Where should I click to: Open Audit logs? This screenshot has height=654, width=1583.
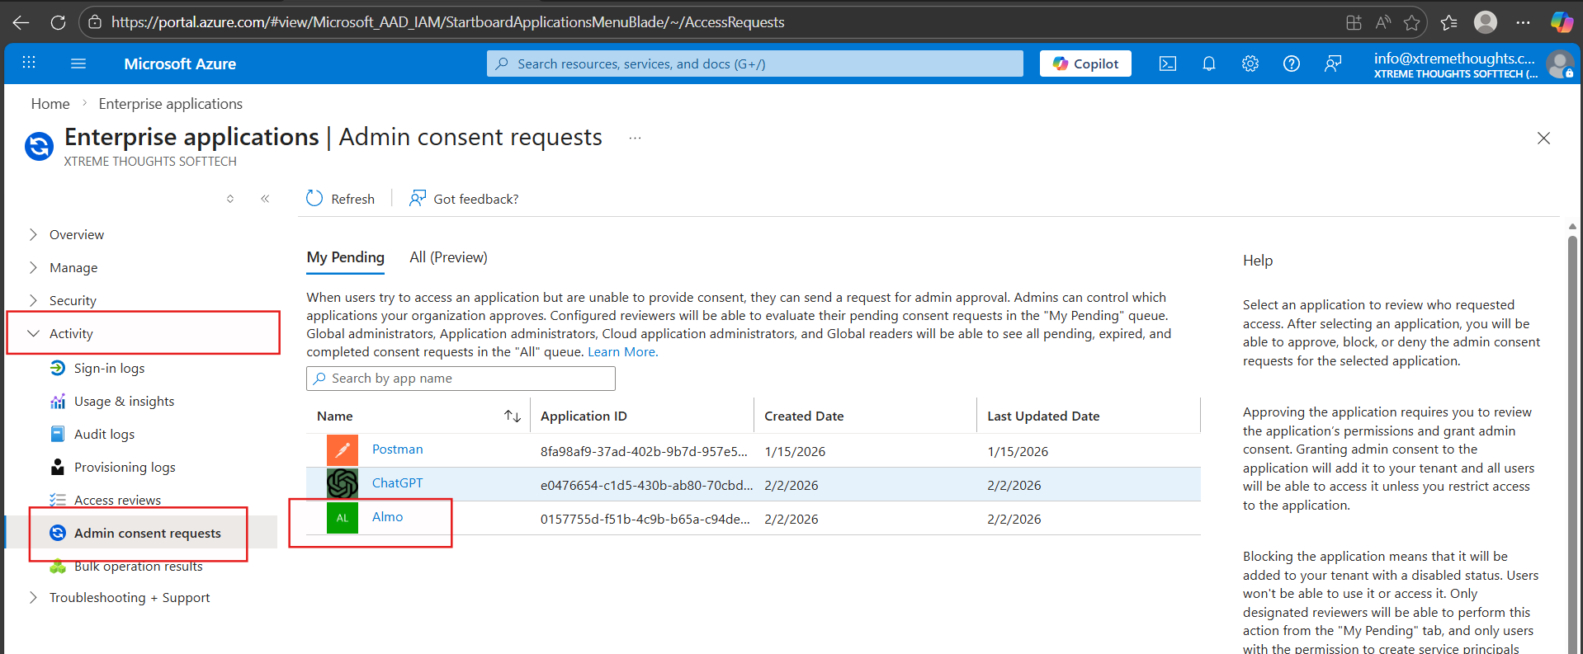click(x=104, y=434)
